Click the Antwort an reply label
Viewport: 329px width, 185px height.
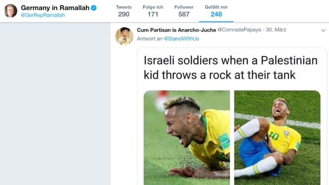[x=149, y=39]
